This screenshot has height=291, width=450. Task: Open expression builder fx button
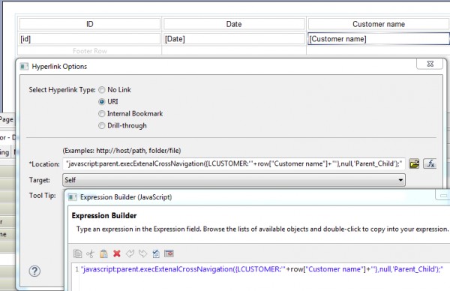tap(430, 163)
